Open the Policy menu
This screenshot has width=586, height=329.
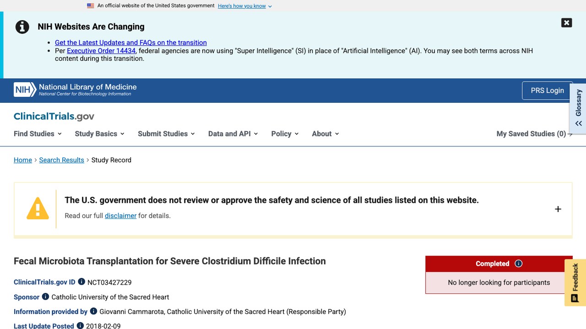pos(285,134)
